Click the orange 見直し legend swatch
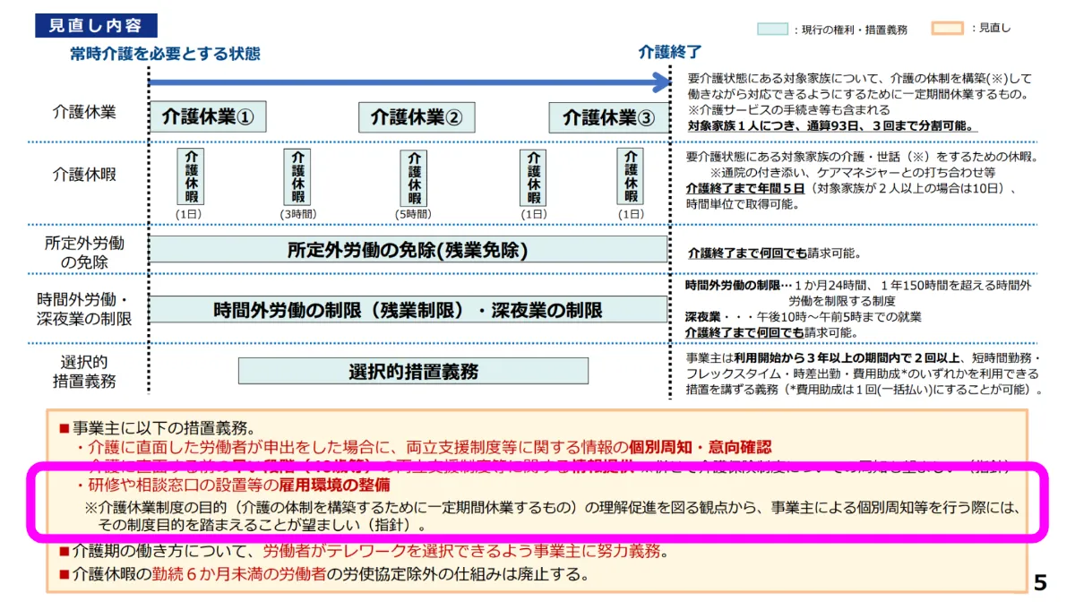This screenshot has height=610, width=1075. [947, 28]
